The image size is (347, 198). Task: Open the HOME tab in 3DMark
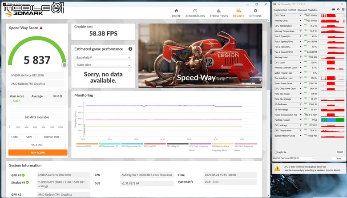coord(176,13)
